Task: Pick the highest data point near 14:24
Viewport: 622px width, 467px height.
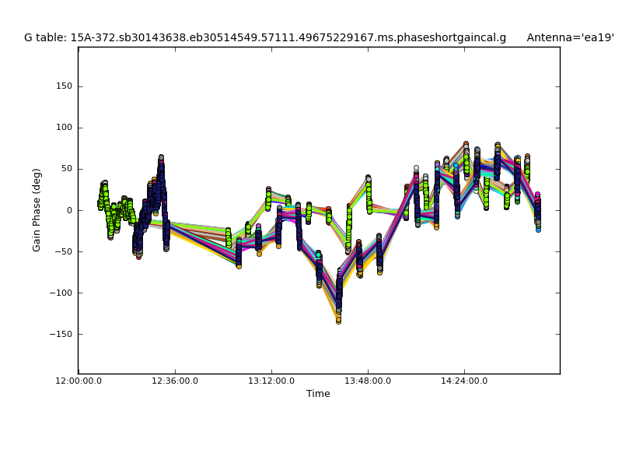Action: (x=466, y=145)
